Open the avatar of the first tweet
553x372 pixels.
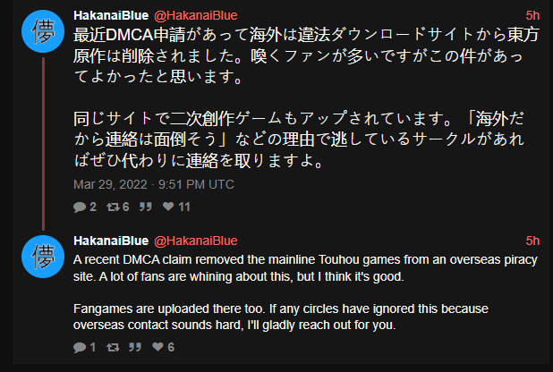pyautogui.click(x=42, y=33)
